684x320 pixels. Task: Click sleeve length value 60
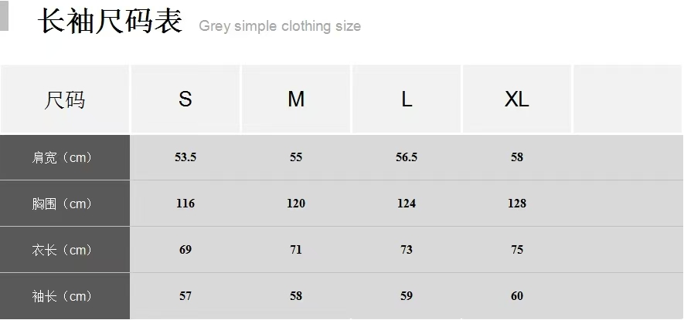[x=517, y=296]
